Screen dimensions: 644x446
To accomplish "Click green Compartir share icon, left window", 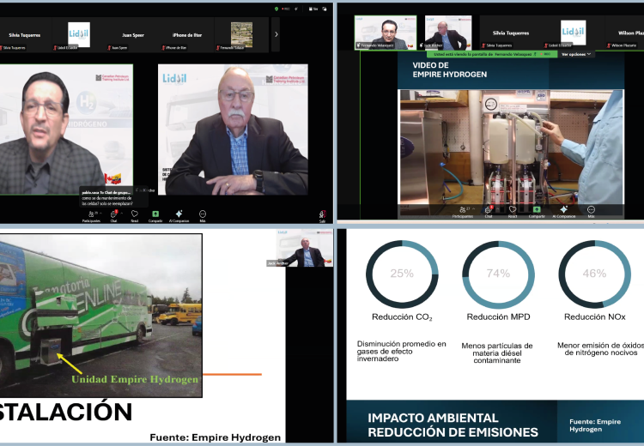I will (155, 214).
